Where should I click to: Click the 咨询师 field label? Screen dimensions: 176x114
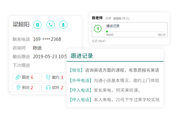coord(19,48)
